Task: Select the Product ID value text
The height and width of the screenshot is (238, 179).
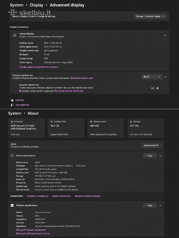Action: [x=48, y=183]
